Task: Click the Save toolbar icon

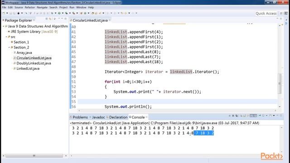Action: (10, 13)
